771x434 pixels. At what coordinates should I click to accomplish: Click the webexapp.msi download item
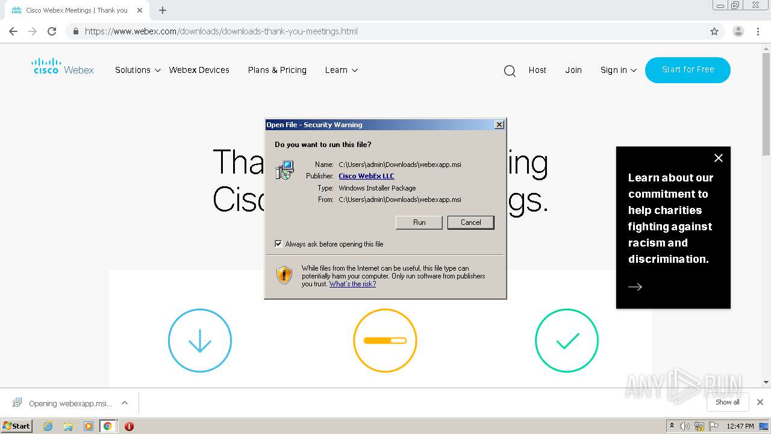[63, 403]
